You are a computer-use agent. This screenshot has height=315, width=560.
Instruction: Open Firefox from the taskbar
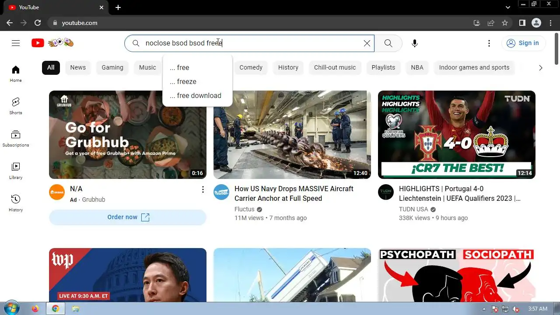[35, 308]
